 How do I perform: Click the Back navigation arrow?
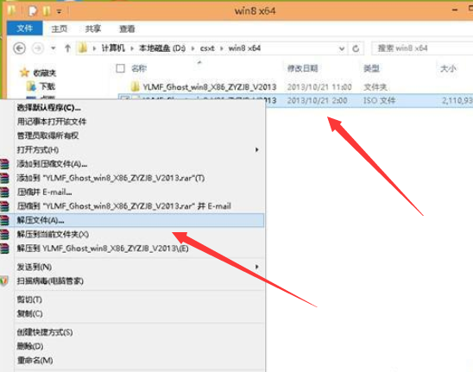[20, 48]
